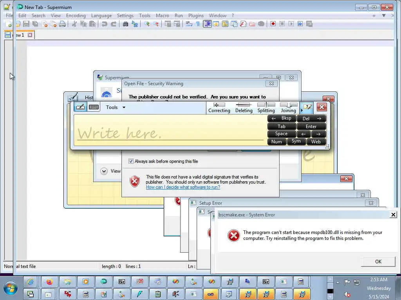Screen dimensions: 401x300
Task: Click the taskbar clock showing 2:53 AM
Action: pyautogui.click(x=379, y=288)
